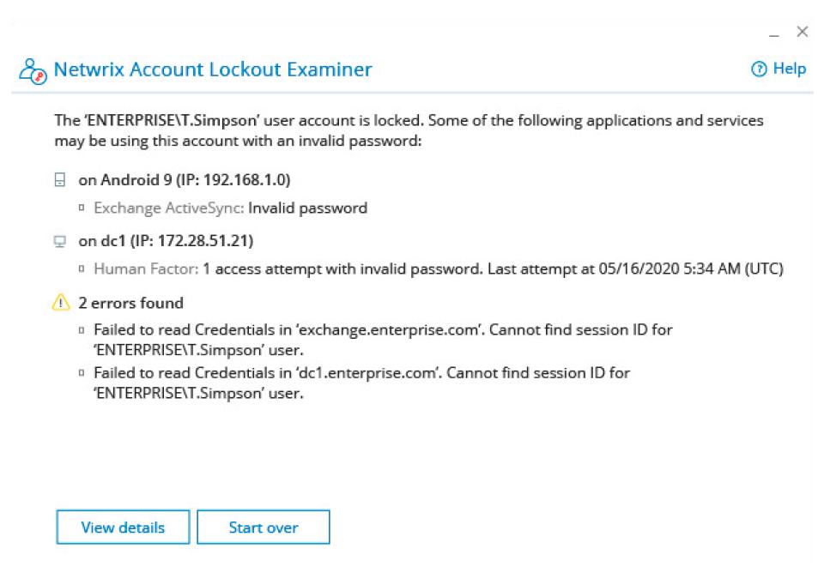Image resolution: width=824 pixels, height=579 pixels.
Task: Click the View details button
Action: coord(123,527)
